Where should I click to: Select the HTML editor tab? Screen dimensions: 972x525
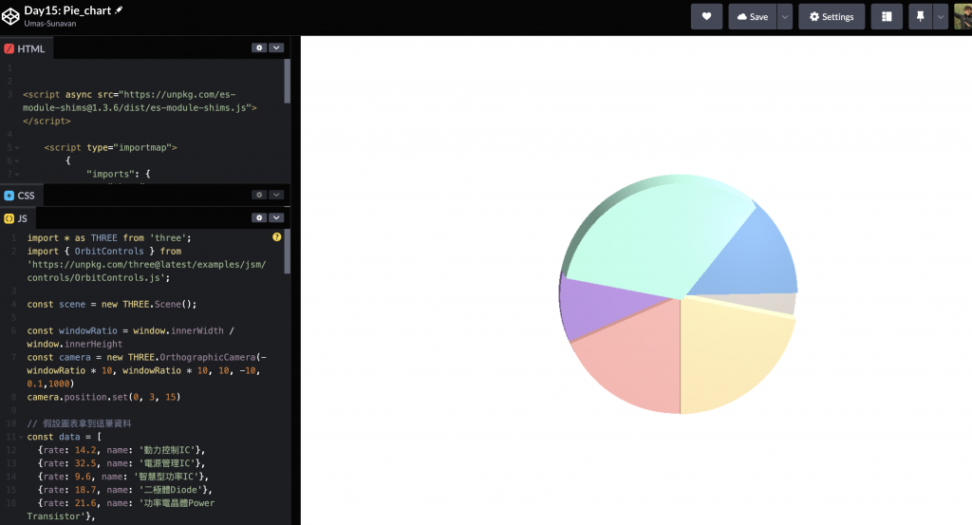pyautogui.click(x=26, y=48)
